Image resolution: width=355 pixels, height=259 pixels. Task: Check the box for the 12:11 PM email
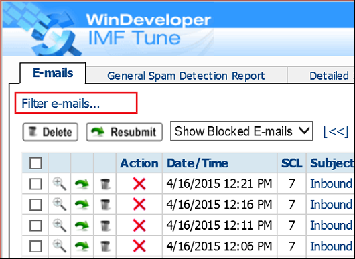[x=35, y=226]
